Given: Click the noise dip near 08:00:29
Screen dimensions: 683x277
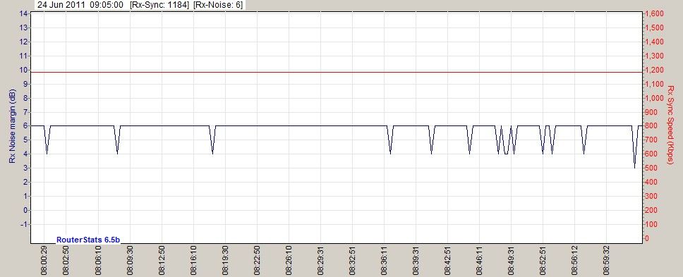Looking at the screenshot, I should 47,140.
